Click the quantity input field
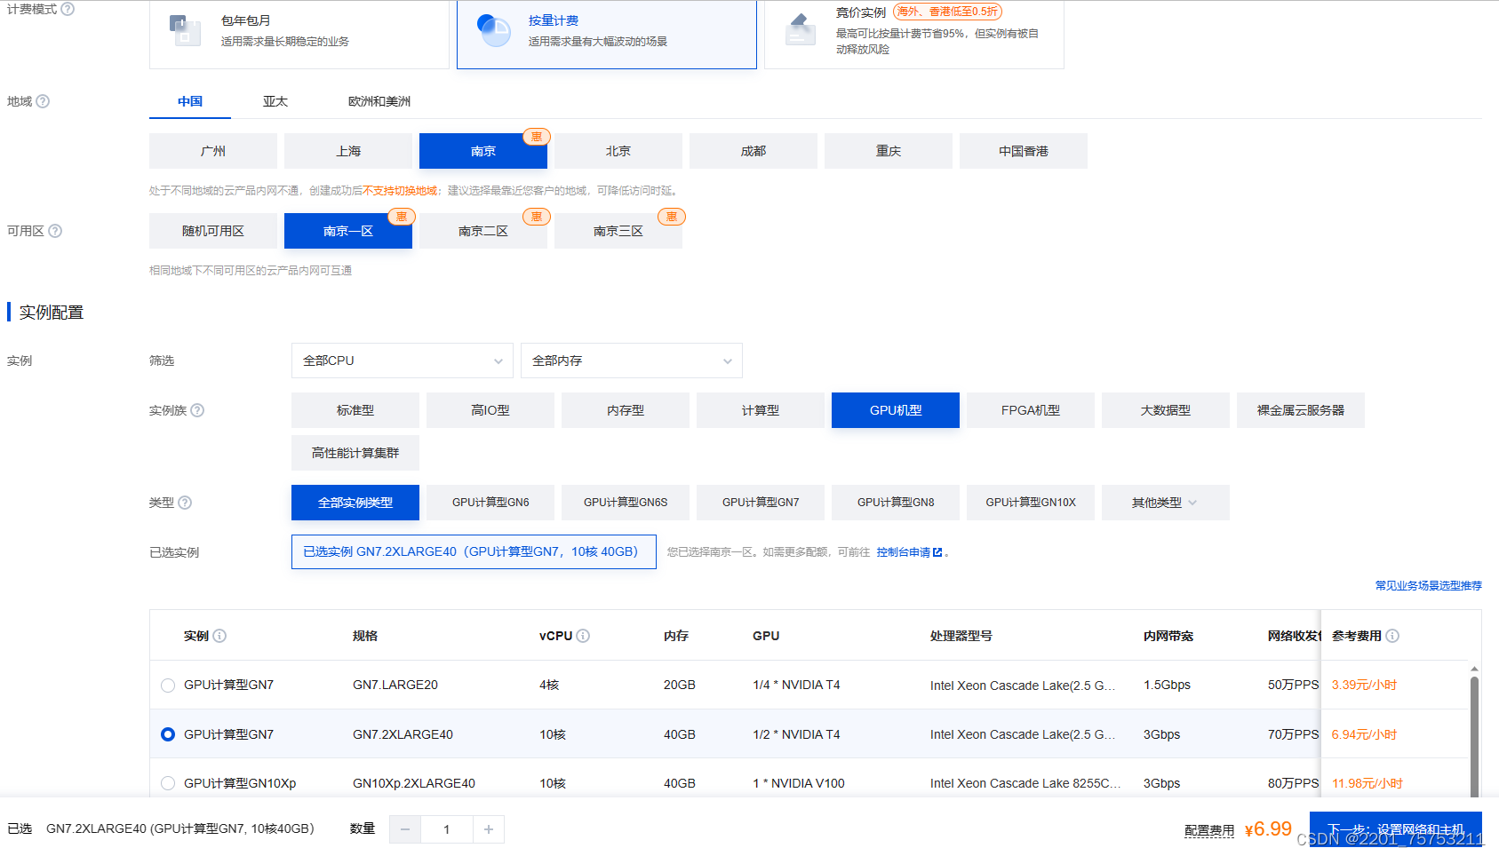1499x856 pixels. 447,829
